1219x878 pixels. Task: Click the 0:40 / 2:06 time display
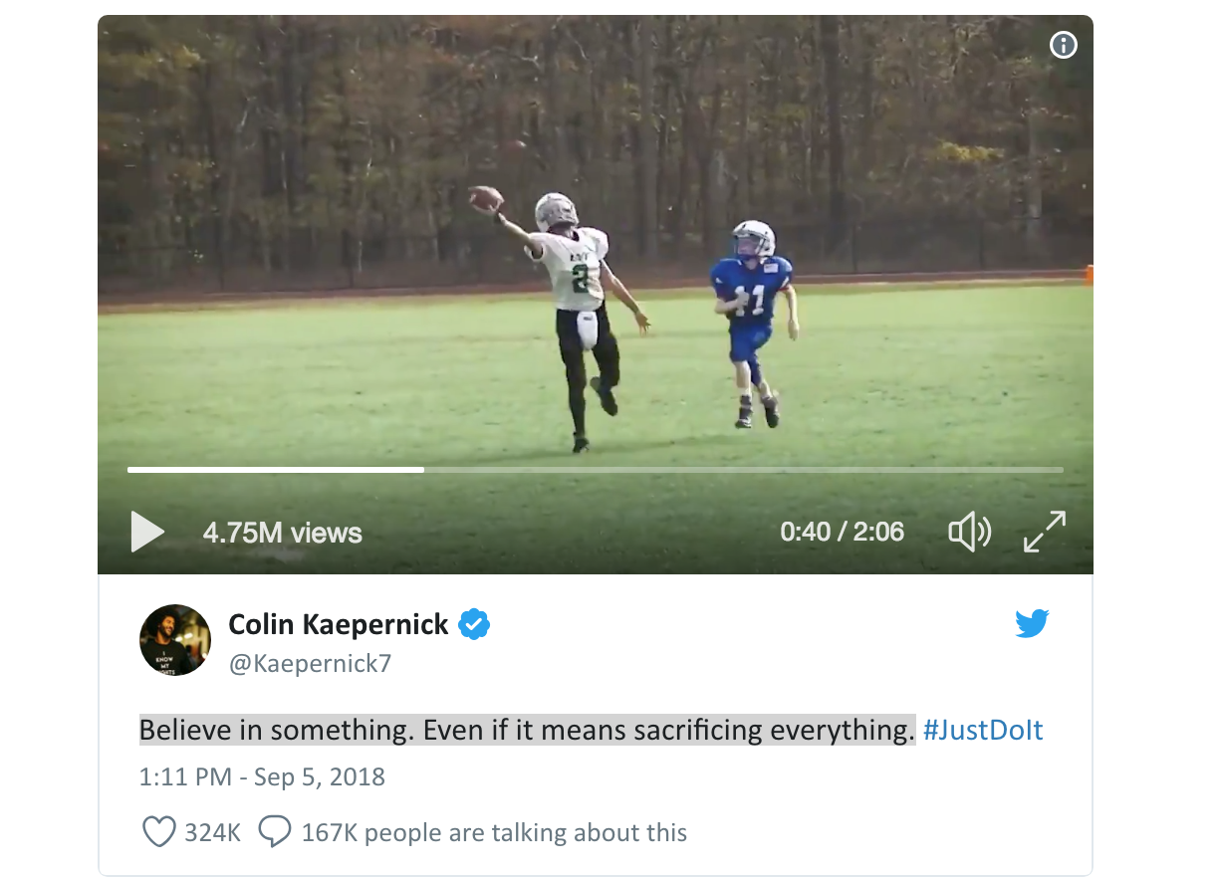point(842,532)
